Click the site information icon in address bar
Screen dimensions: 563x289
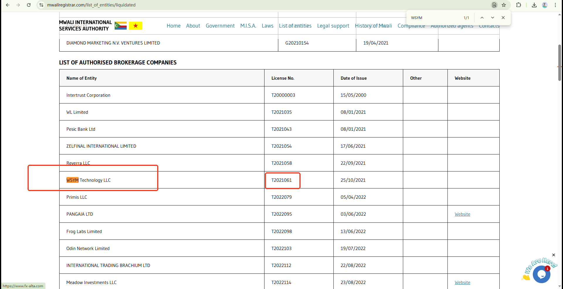tap(41, 5)
